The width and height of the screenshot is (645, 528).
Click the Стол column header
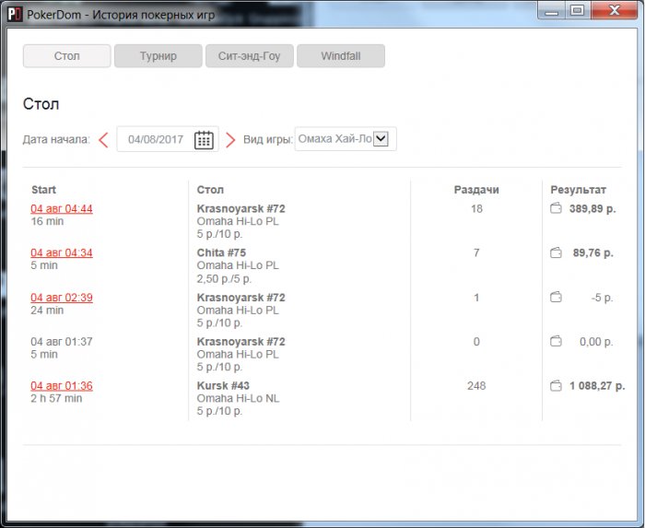coord(210,190)
